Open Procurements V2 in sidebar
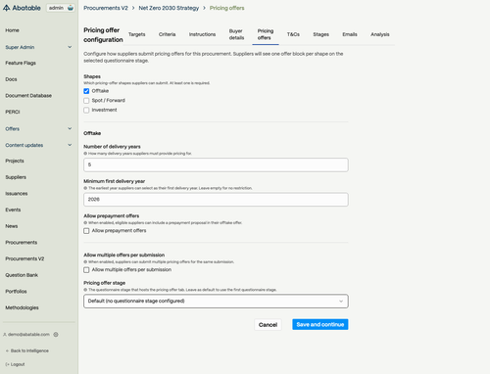The height and width of the screenshot is (374, 490). click(x=24, y=258)
